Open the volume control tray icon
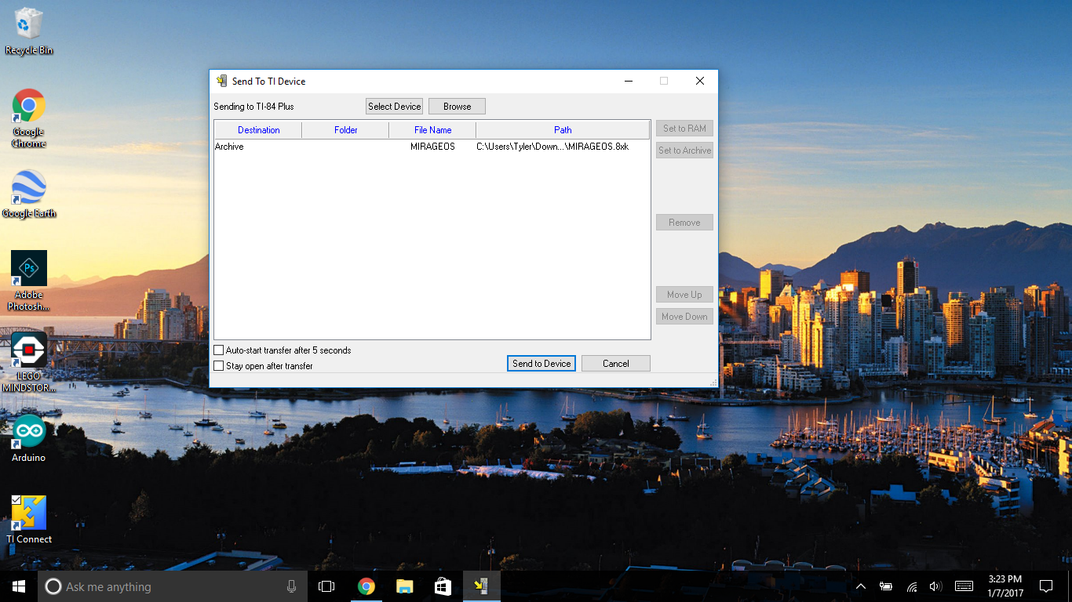1072x602 pixels. [935, 586]
